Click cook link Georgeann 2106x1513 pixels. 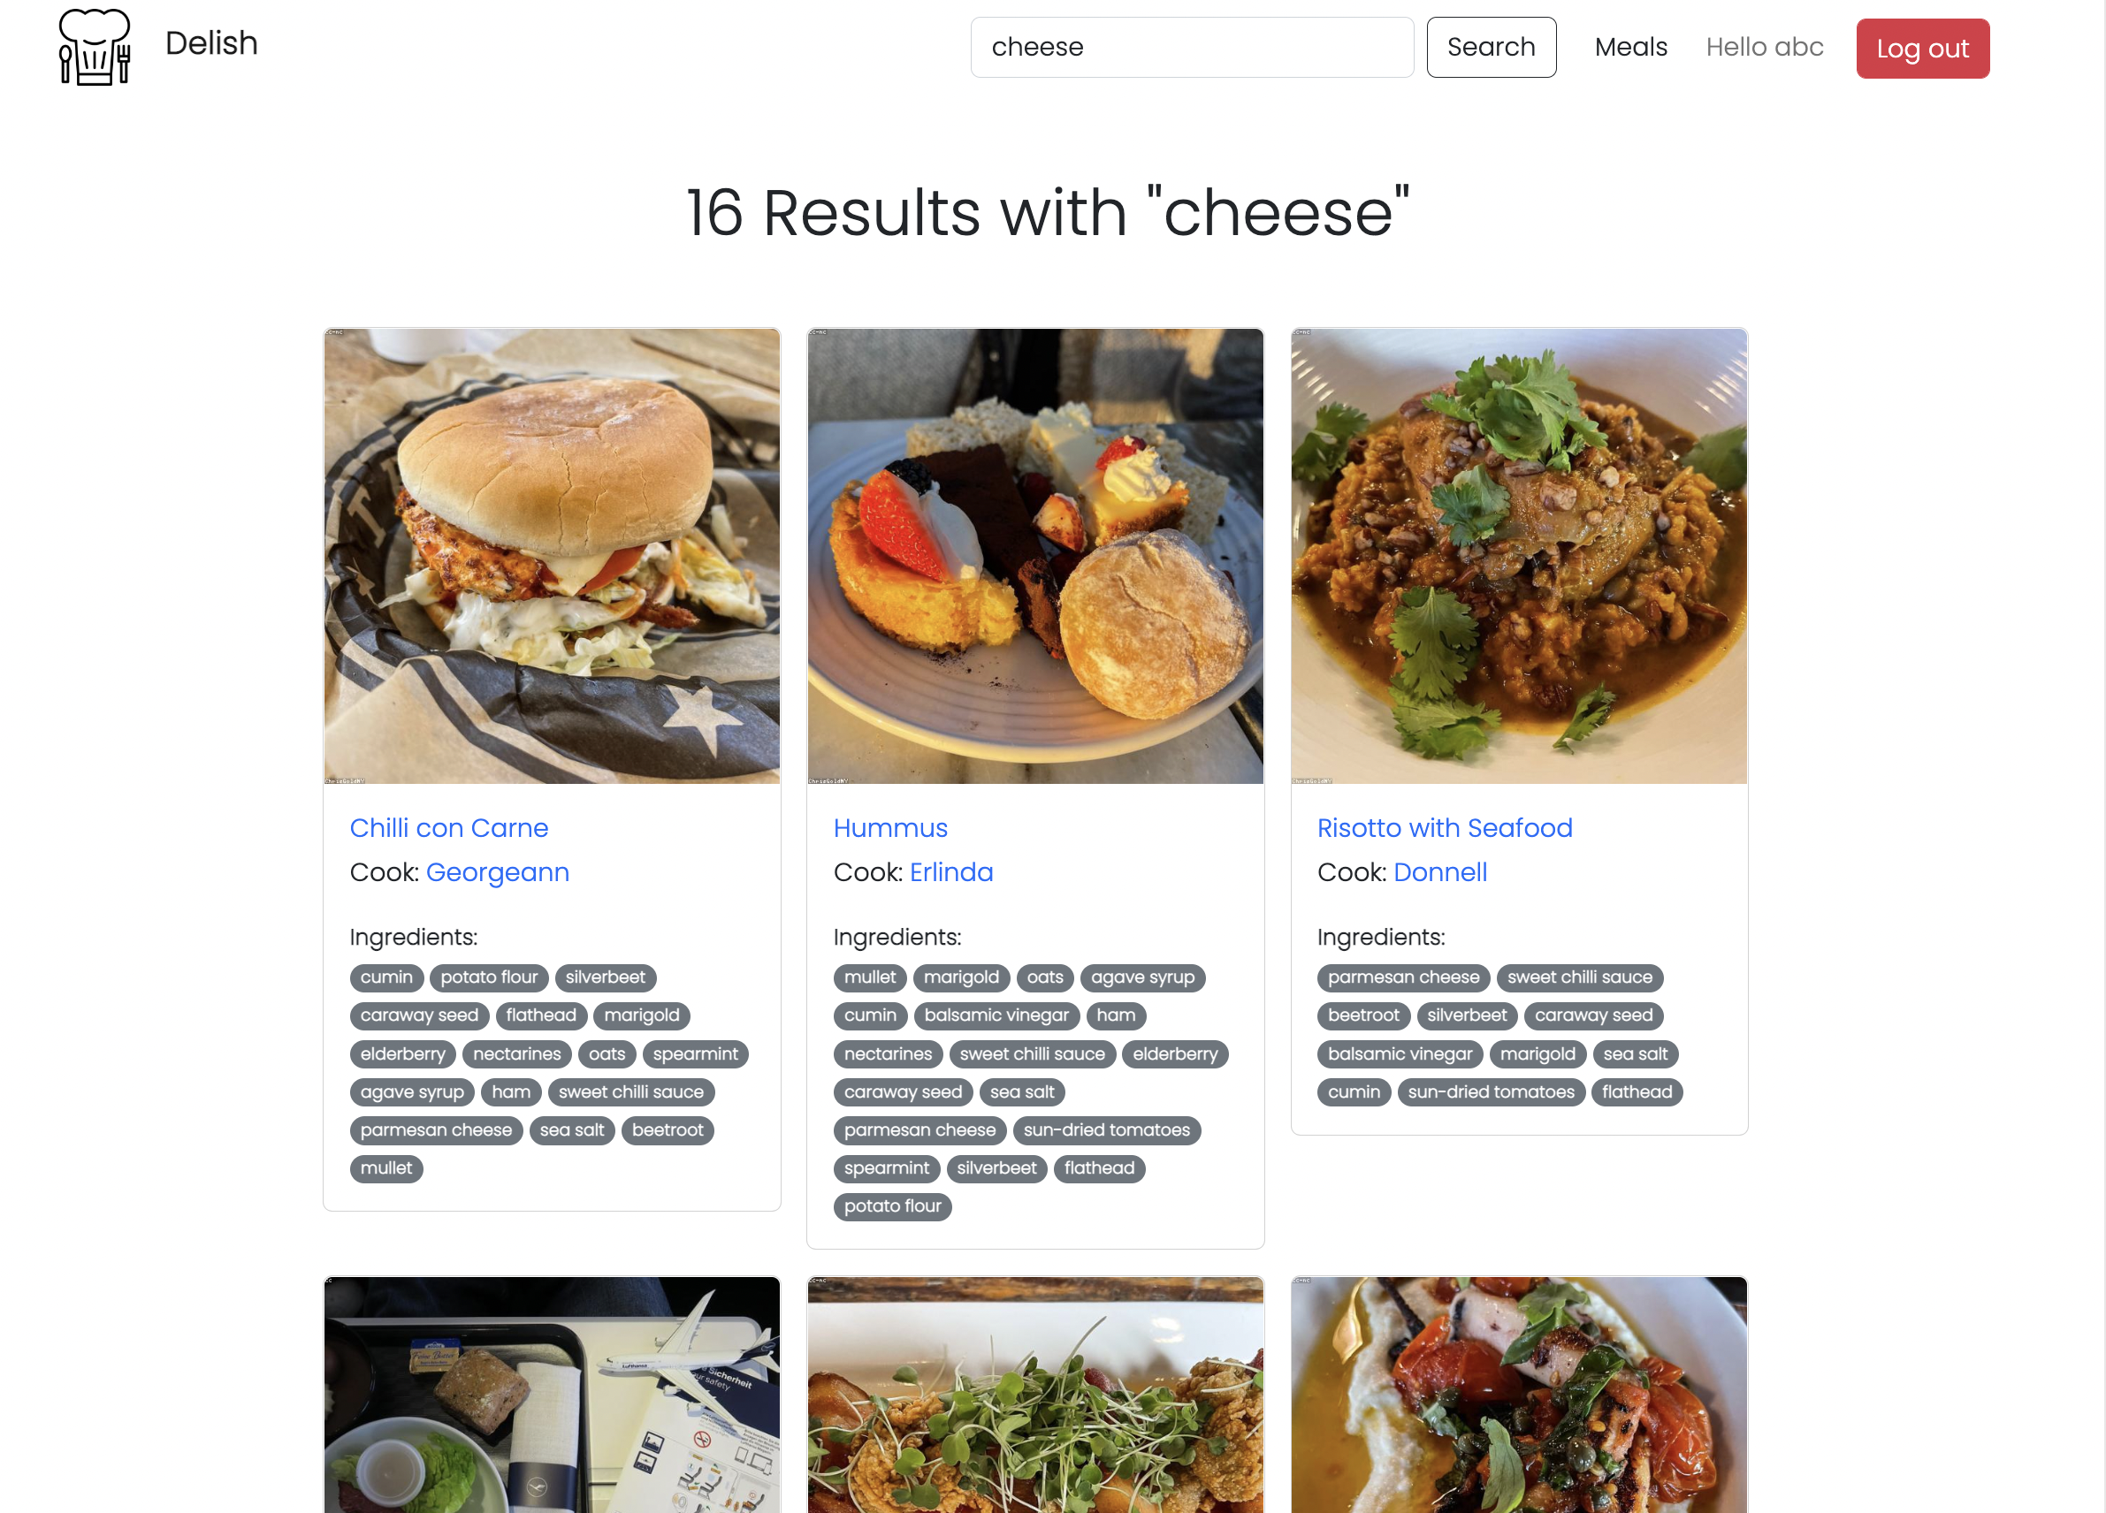tap(497, 871)
